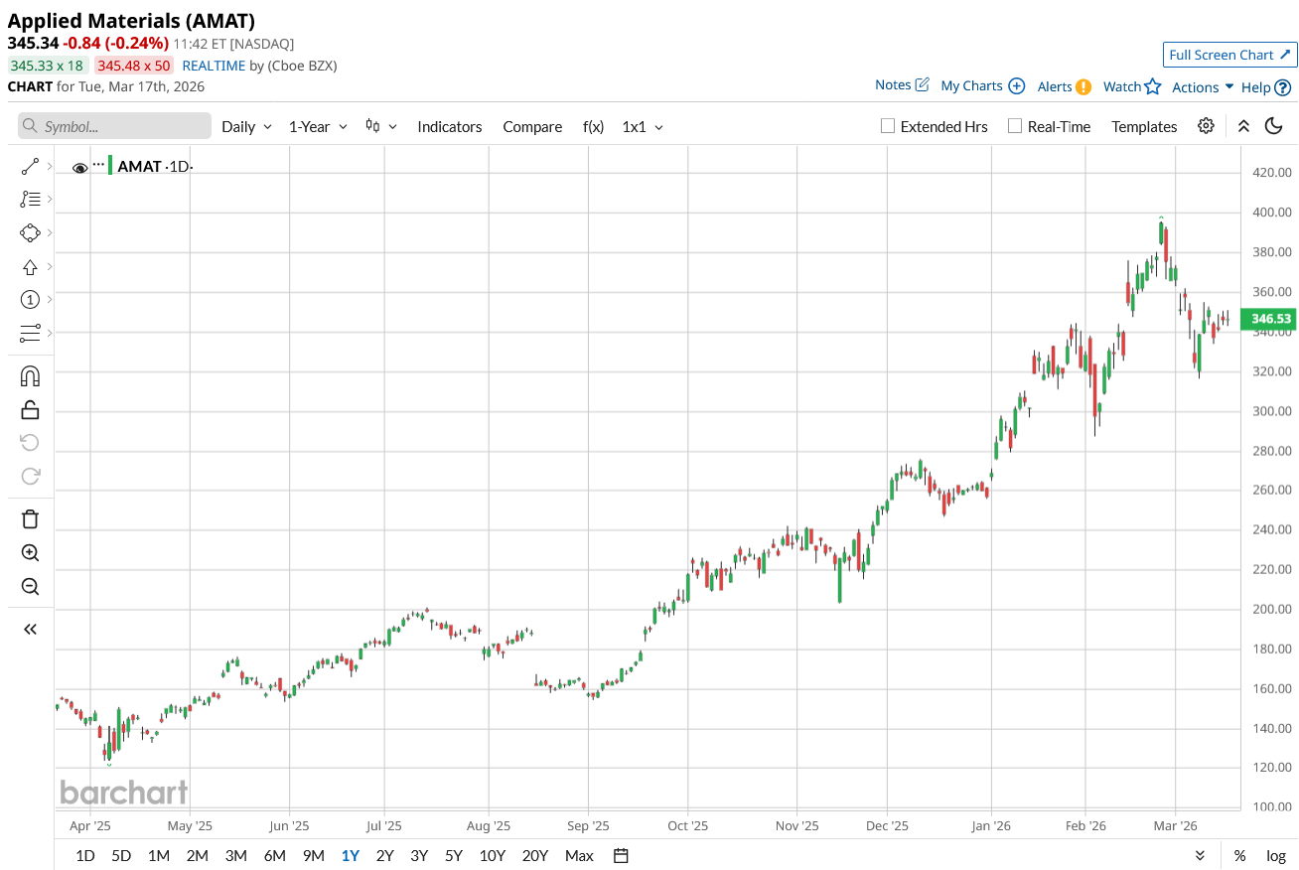
Task: Zoom in using the magnifier plus icon
Action: [x=30, y=553]
